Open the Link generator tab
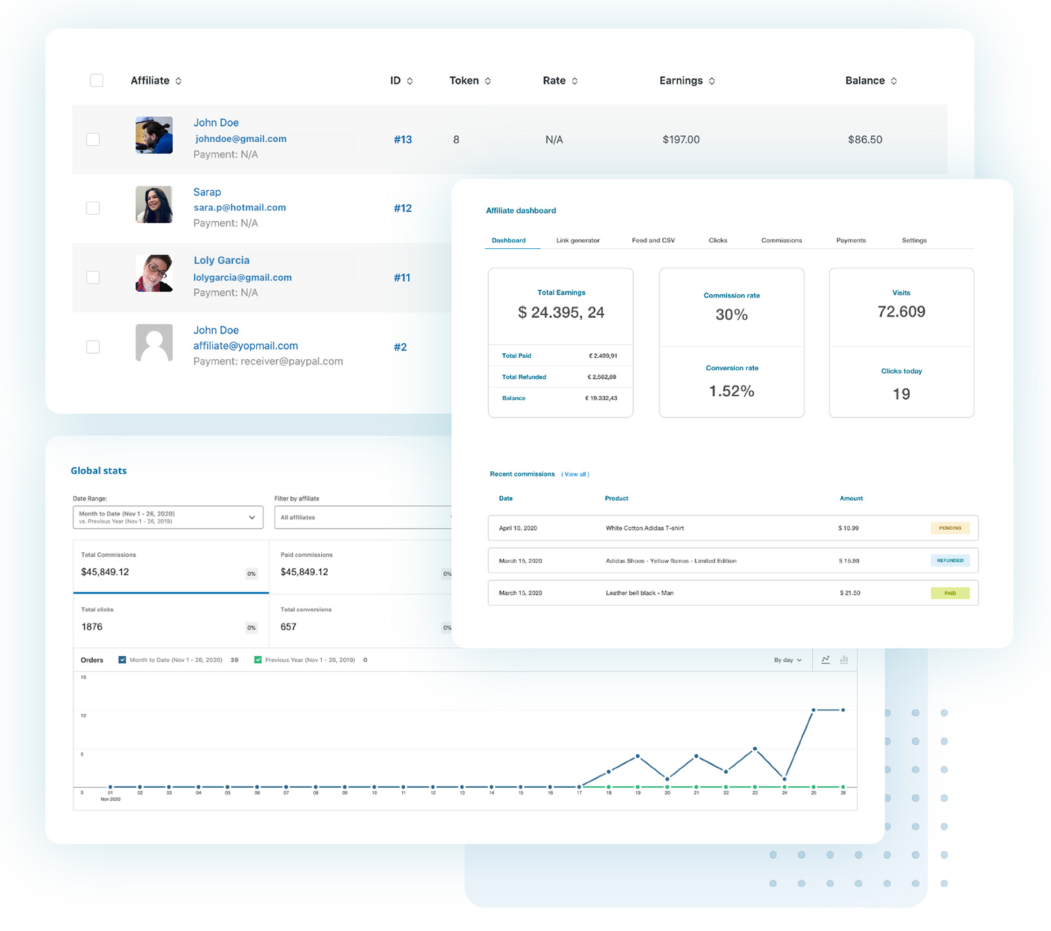This screenshot has height=931, width=1051. pyautogui.click(x=577, y=240)
